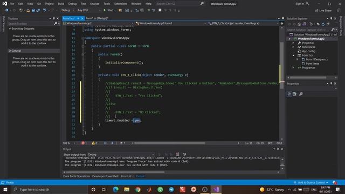Screen dimensions: 345x194
Task: Open the Any CPU platform dropdown
Action: [x=89, y=10]
